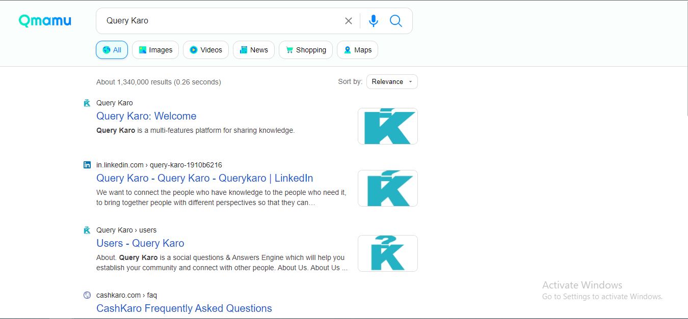Click the About 1,340,000 results text
This screenshot has width=688, height=319.
[158, 82]
